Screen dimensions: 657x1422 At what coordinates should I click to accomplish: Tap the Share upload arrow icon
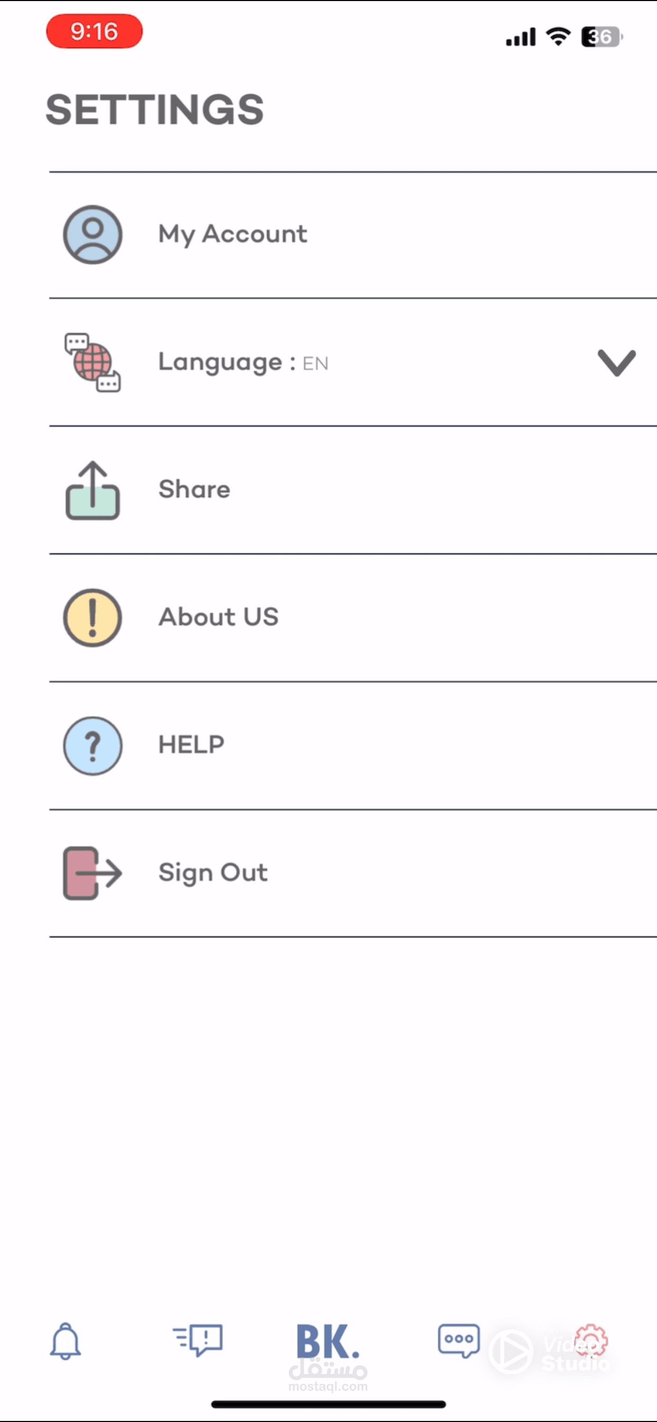[93, 491]
